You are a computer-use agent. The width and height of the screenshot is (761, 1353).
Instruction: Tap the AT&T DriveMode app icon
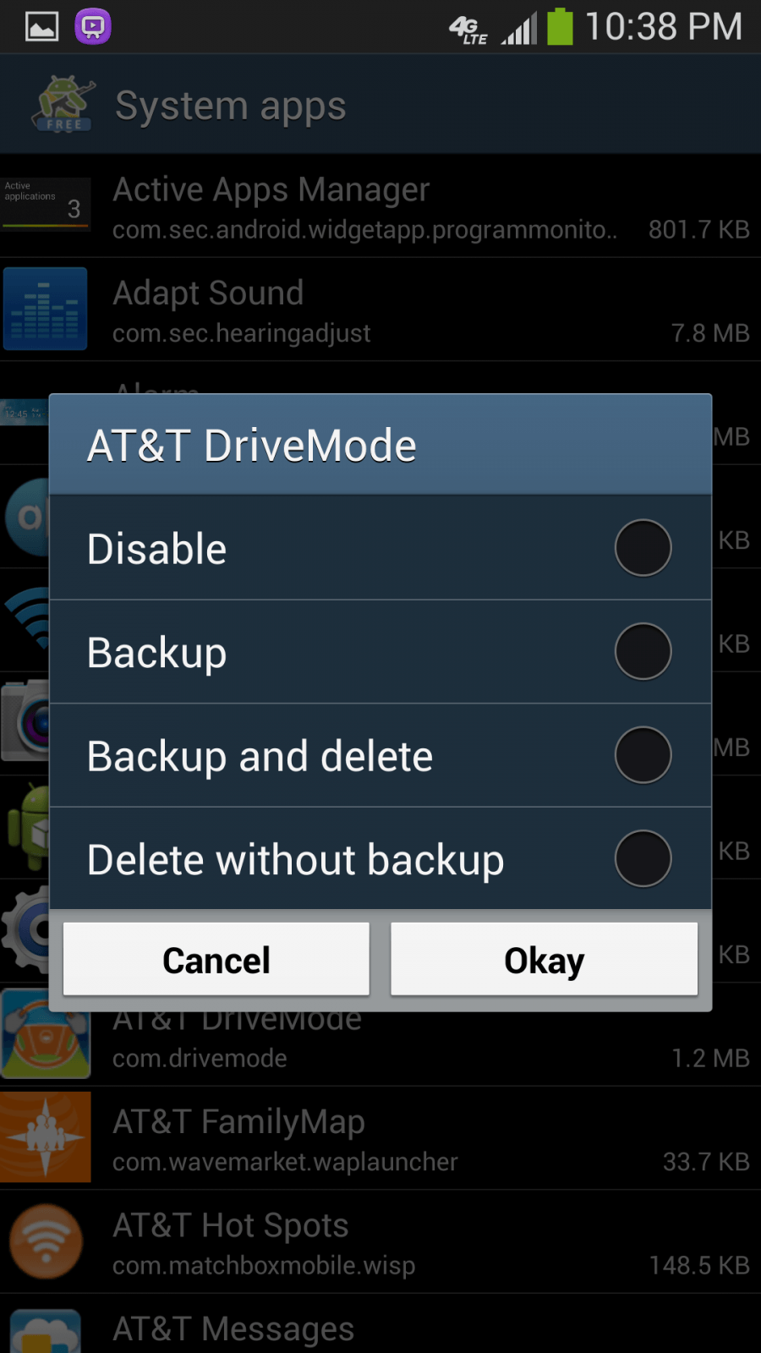click(x=46, y=1033)
